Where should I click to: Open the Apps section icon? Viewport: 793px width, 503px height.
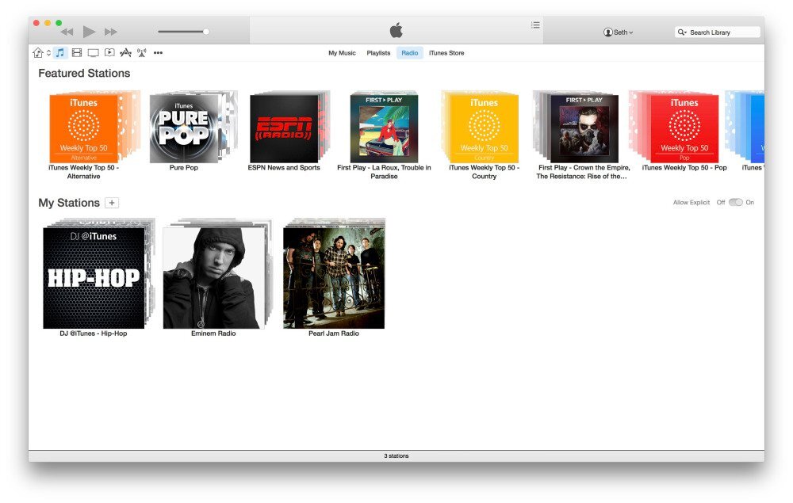125,52
